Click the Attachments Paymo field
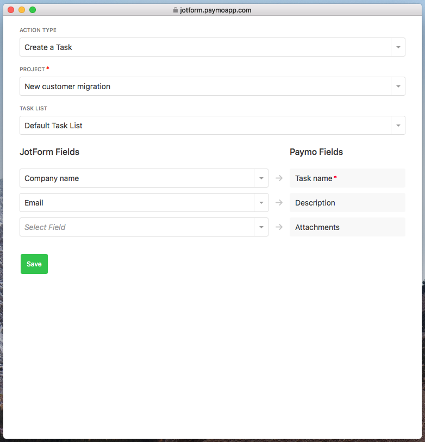This screenshot has height=442, width=425. [347, 227]
